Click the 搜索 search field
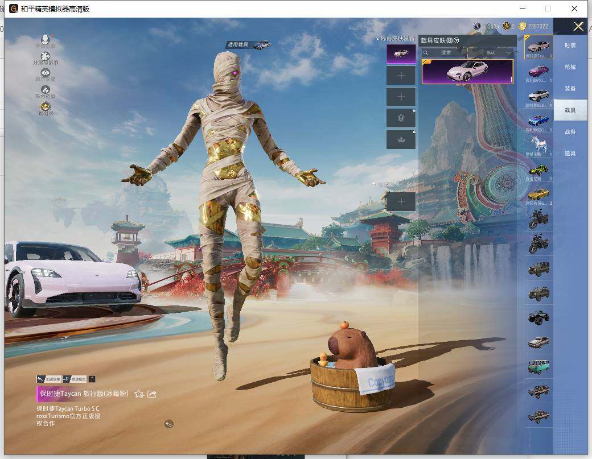Viewport: 592px width, 459px height. (446, 52)
